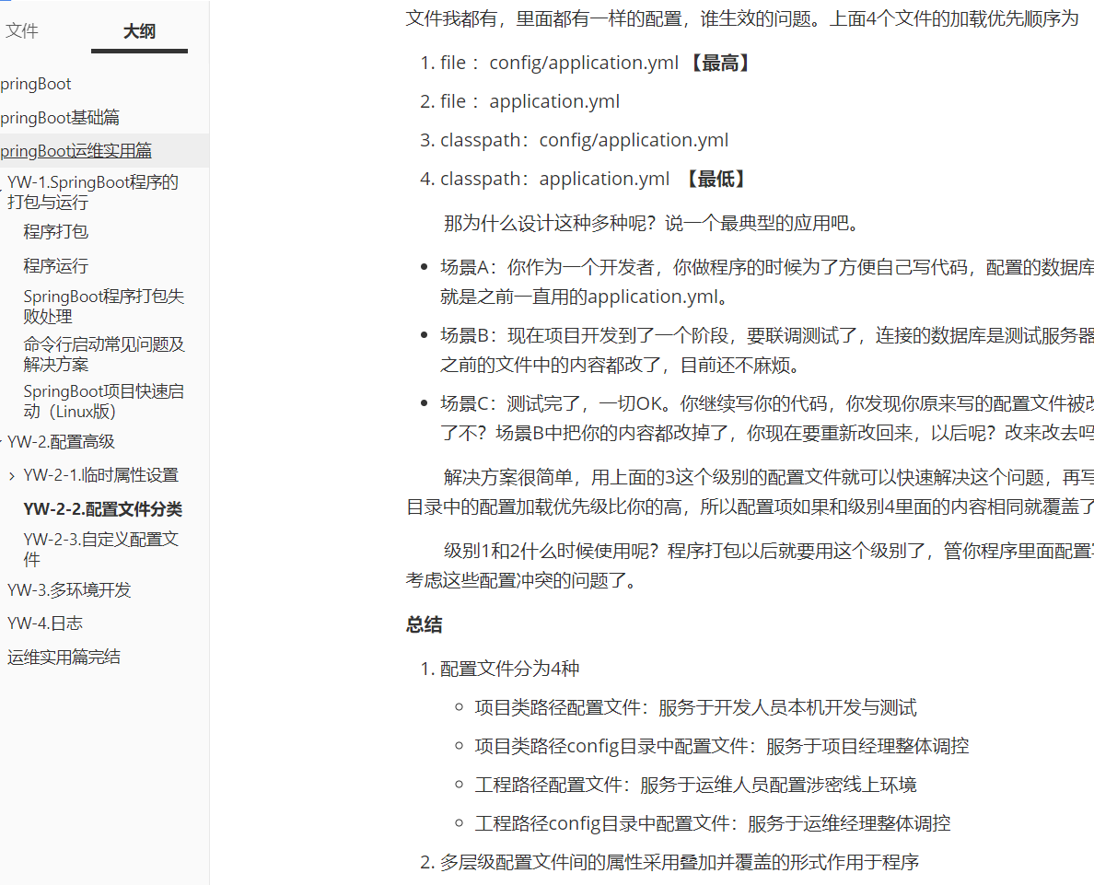Click the item 多层级配置文件间的属性采用叠加并覆盖
Viewport: 1094px width, 885px height.
tap(680, 863)
